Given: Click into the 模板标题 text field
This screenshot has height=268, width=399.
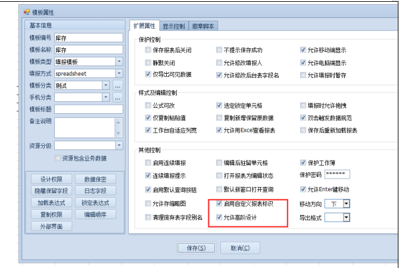Looking at the screenshot, I should [89, 109].
